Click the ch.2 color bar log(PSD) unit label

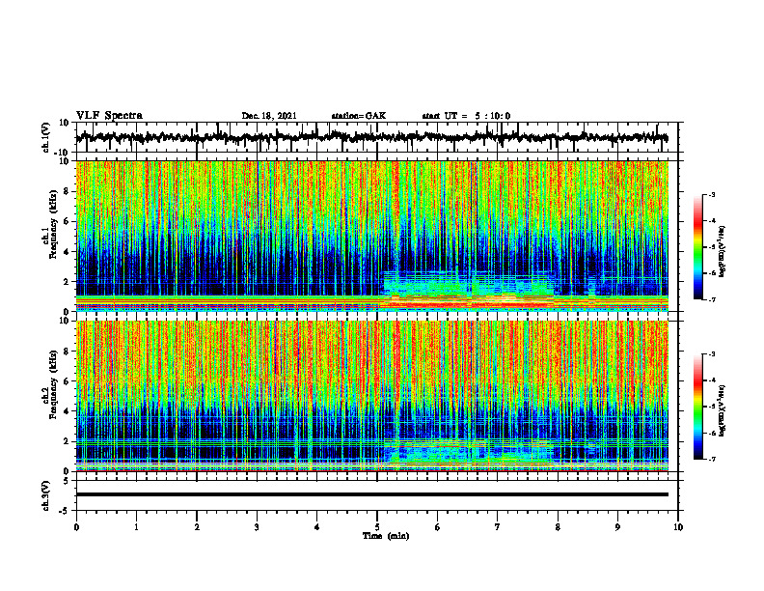click(x=723, y=410)
